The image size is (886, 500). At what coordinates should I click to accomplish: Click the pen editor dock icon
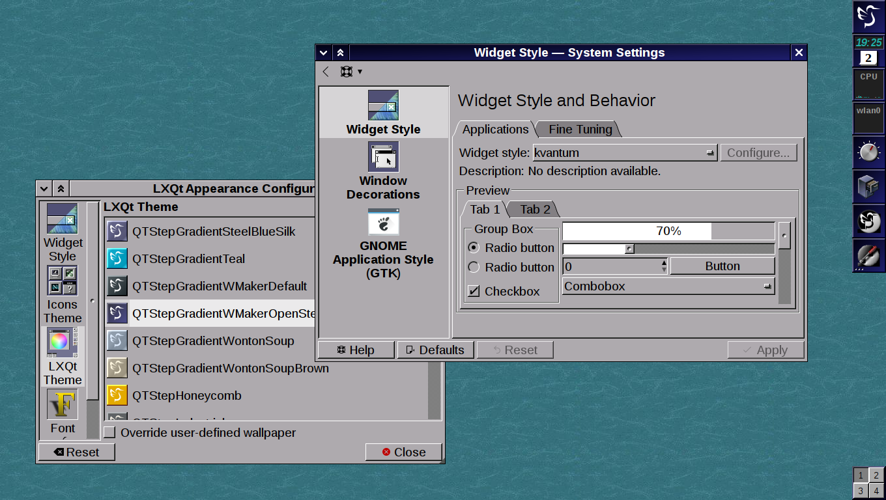coord(869,255)
